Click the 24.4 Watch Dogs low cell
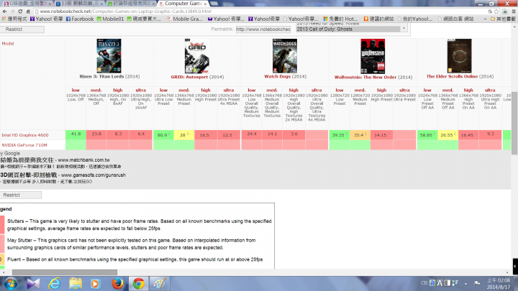This screenshot has width=518, height=291. [251, 134]
